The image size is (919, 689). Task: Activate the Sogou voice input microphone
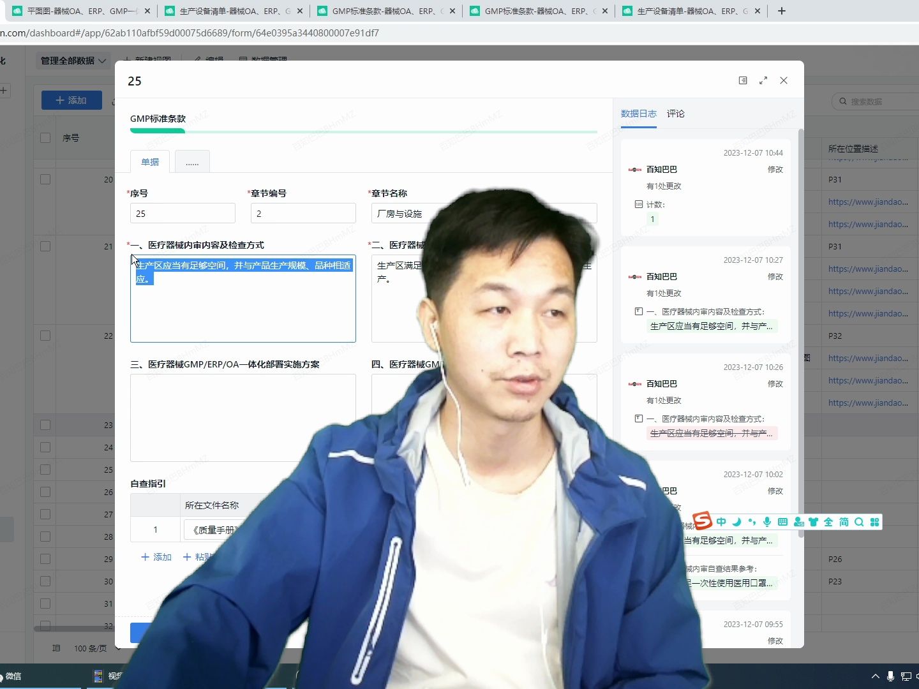[766, 522]
